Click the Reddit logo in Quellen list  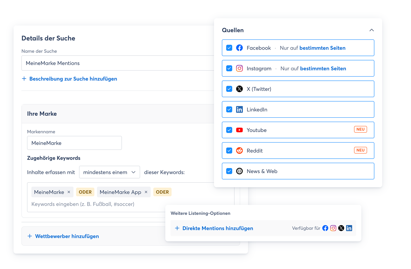240,150
